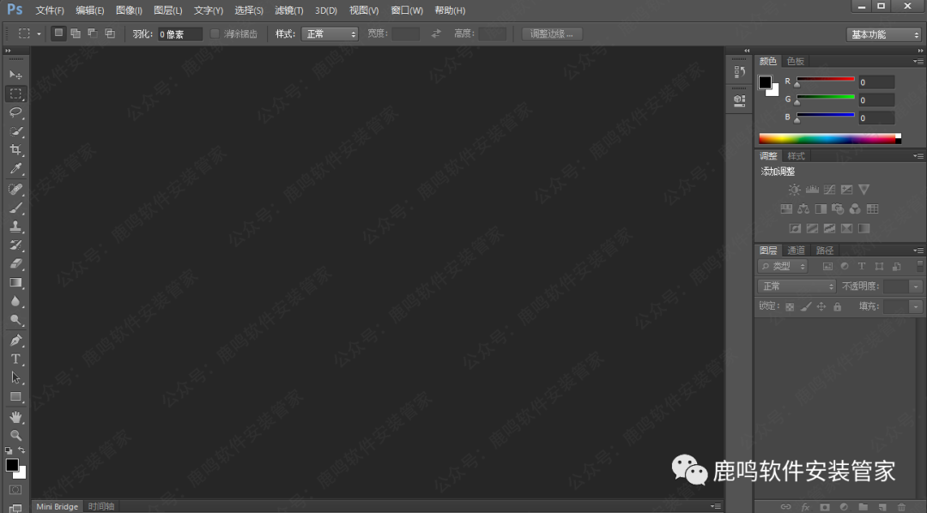Select the Clone Stamp tool

tap(15, 226)
